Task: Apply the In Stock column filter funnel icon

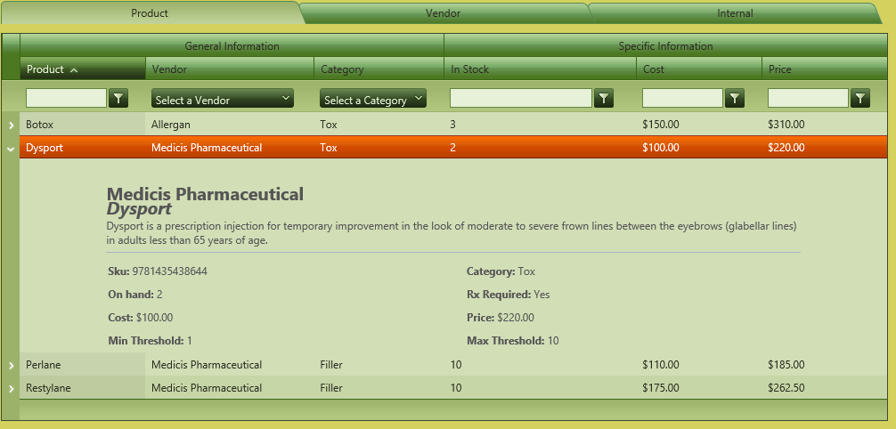Action: (x=604, y=98)
